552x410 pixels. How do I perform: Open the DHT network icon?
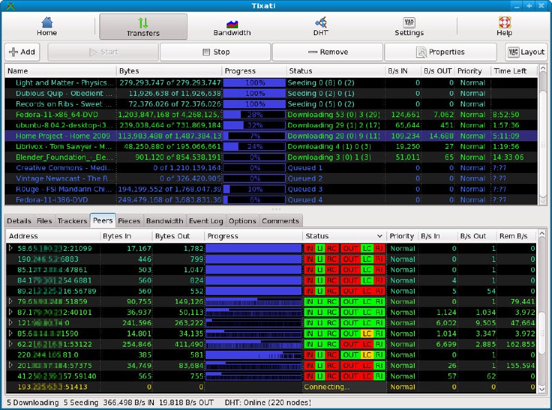(x=321, y=23)
